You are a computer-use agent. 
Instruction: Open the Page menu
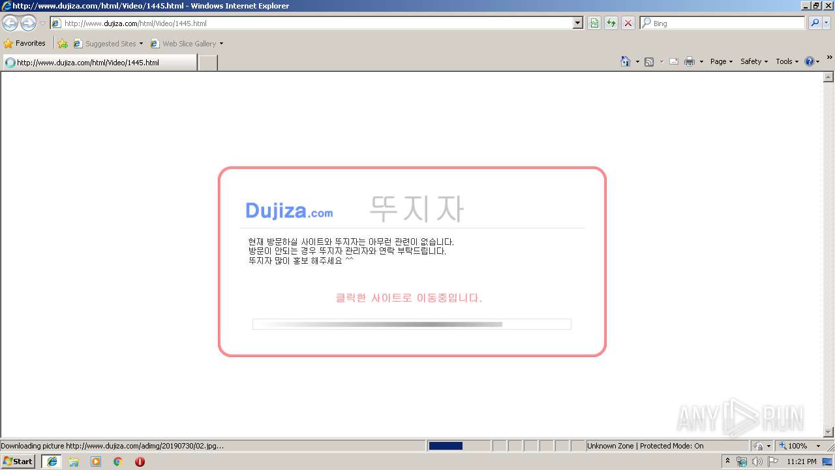tap(721, 61)
